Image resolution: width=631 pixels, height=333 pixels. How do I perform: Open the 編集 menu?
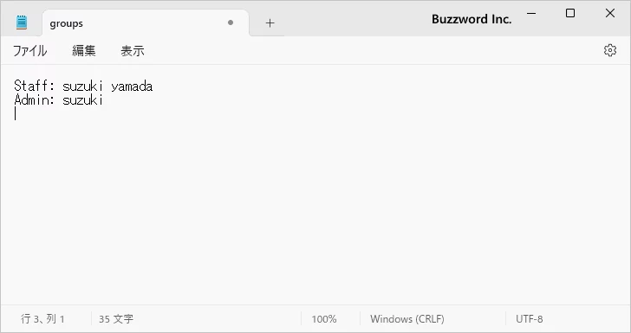pos(84,51)
